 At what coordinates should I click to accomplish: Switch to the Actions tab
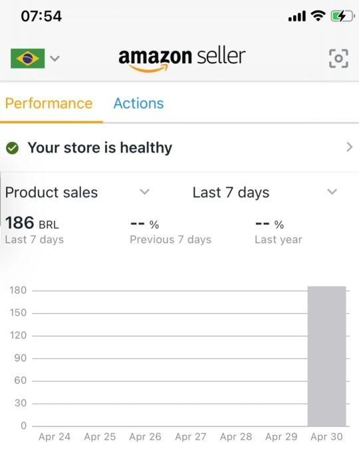[139, 103]
